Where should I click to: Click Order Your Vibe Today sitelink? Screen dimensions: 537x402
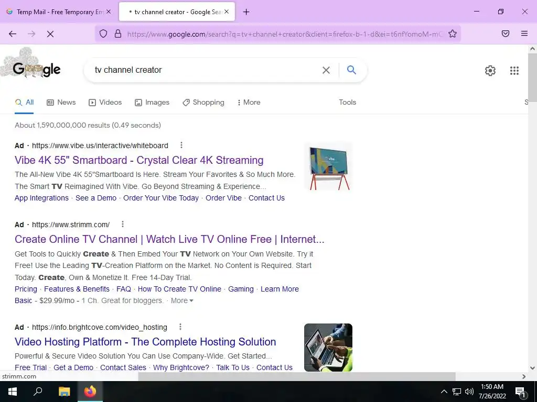[161, 198]
